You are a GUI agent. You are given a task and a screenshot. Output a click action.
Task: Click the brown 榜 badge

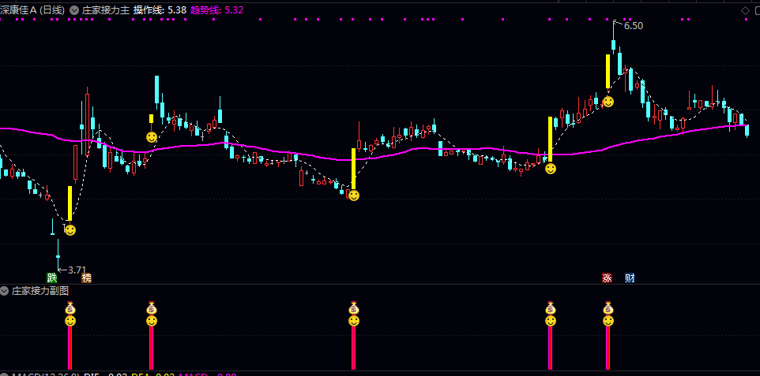pyautogui.click(x=86, y=277)
